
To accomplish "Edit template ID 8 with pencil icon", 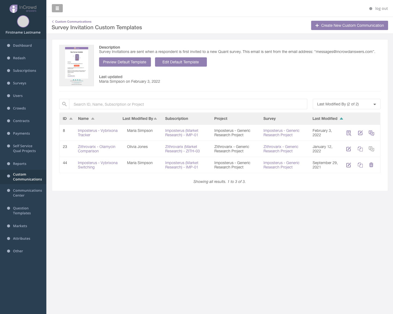I will pos(360,133).
